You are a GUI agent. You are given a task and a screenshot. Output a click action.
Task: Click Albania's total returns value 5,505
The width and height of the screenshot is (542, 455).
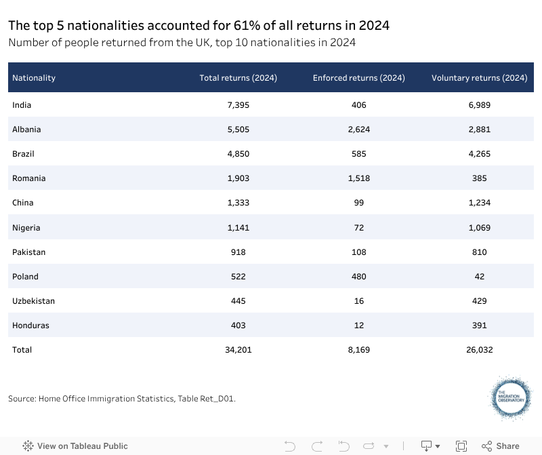pyautogui.click(x=238, y=130)
